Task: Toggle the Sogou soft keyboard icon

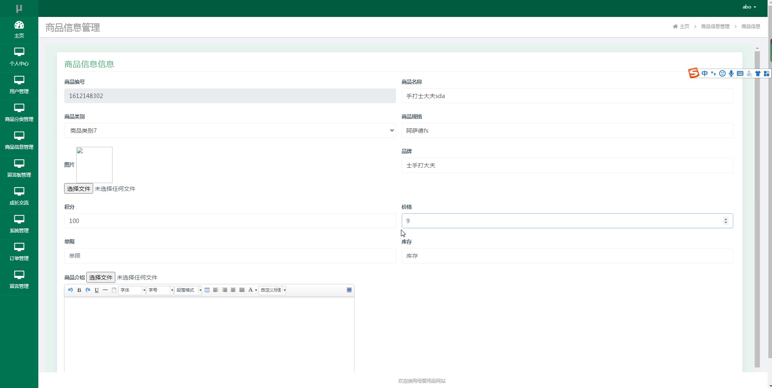Action: [740, 73]
